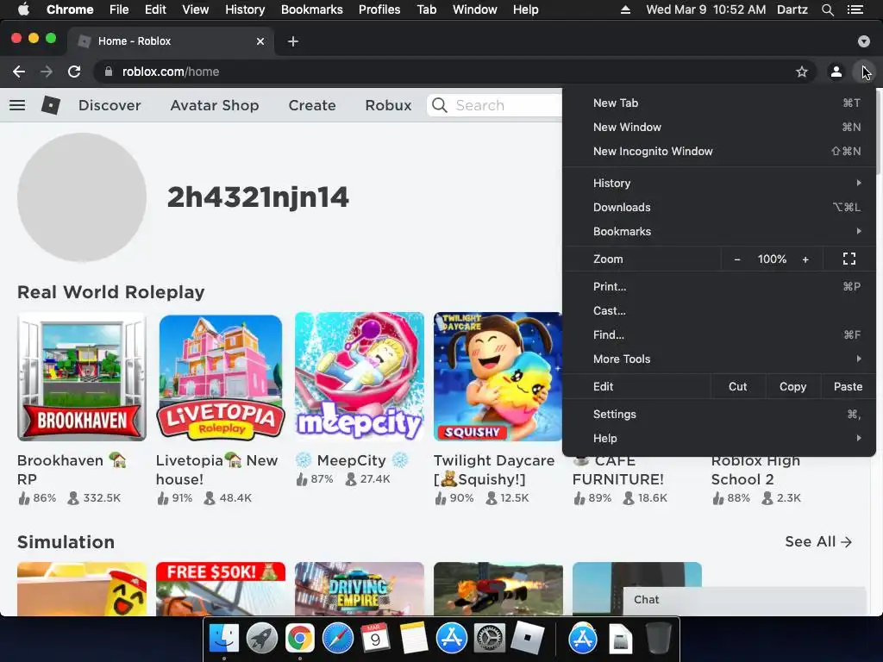Click Paste in the Edit row
883x662 pixels.
pos(849,387)
